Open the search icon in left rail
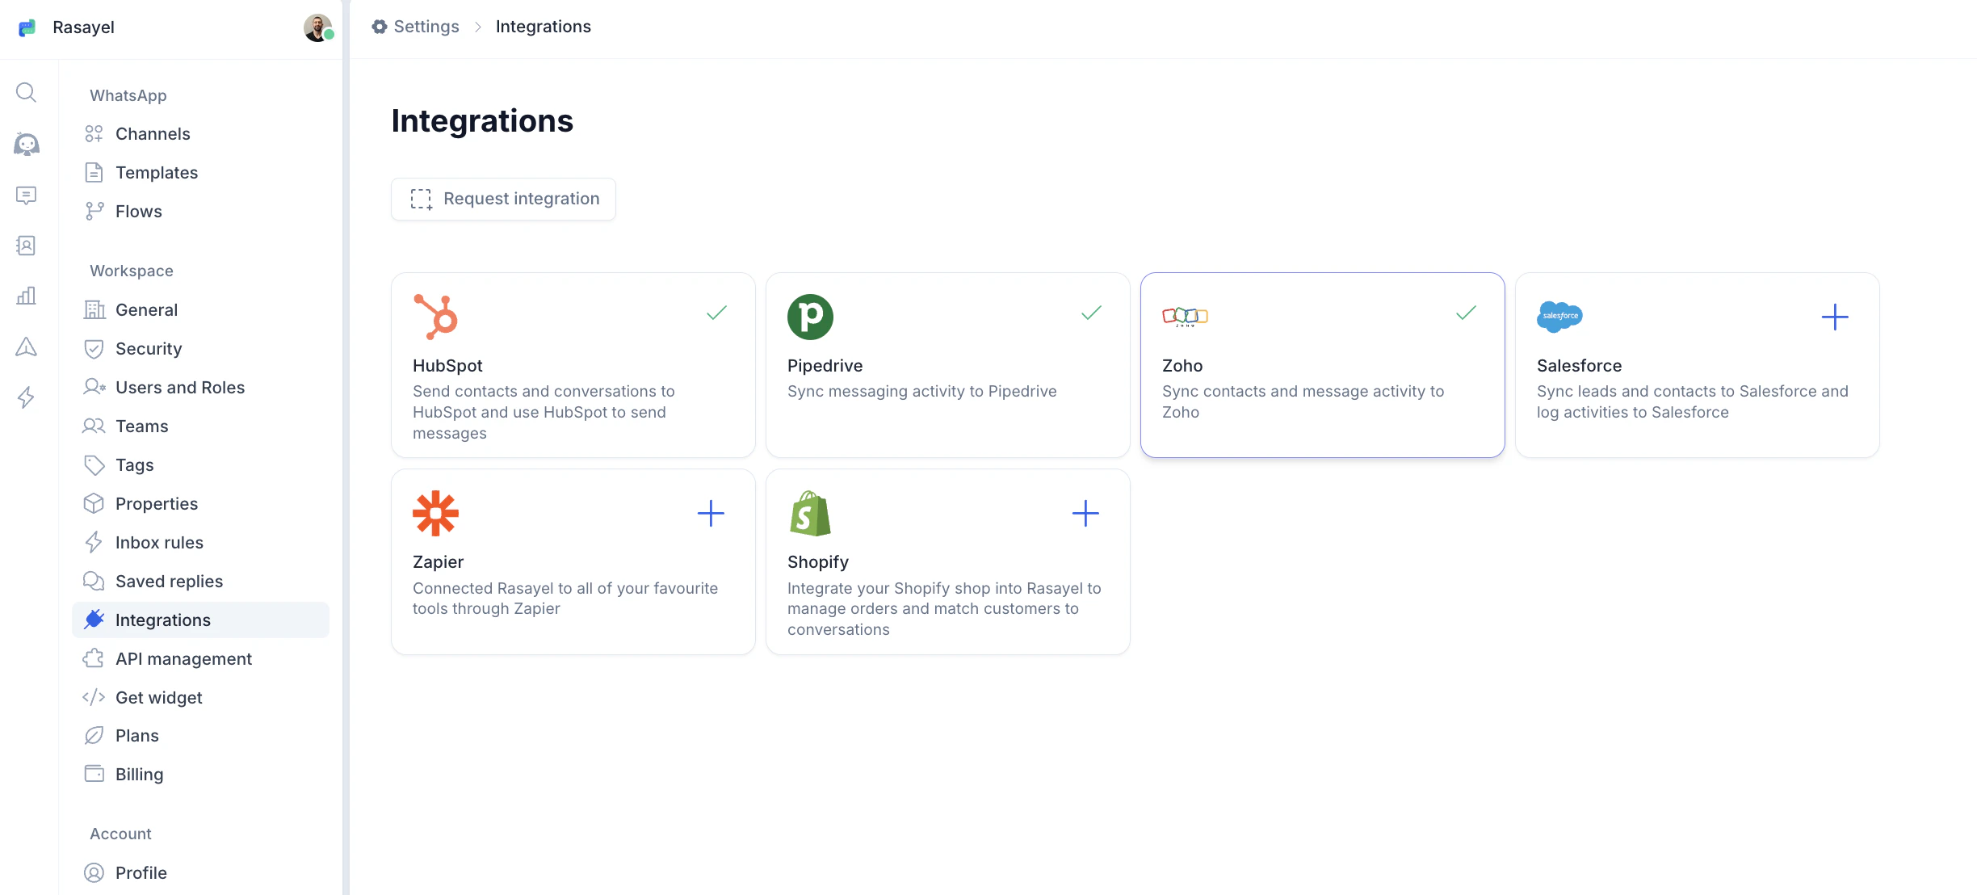 click(x=26, y=93)
